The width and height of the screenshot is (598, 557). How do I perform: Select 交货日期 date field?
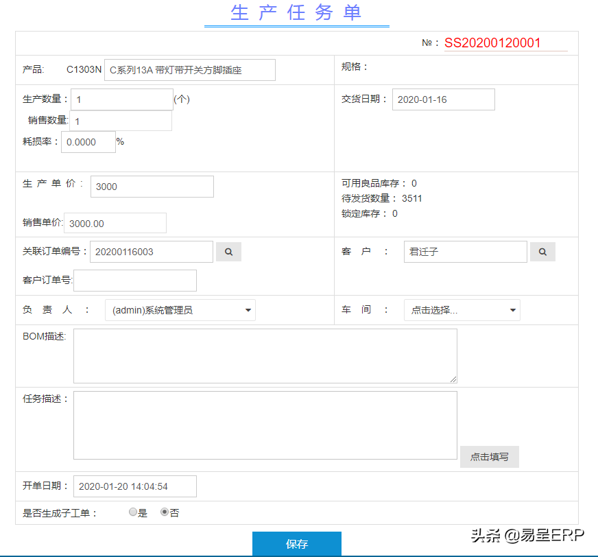click(x=443, y=99)
